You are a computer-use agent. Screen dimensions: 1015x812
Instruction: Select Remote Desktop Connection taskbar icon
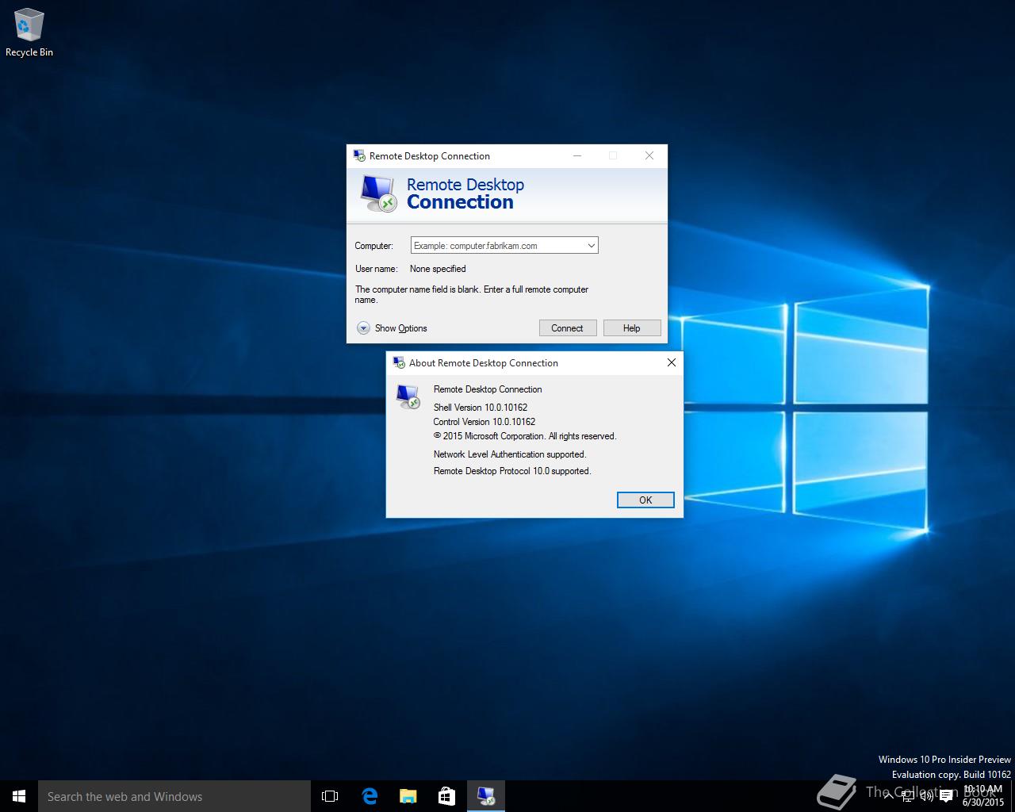(485, 796)
